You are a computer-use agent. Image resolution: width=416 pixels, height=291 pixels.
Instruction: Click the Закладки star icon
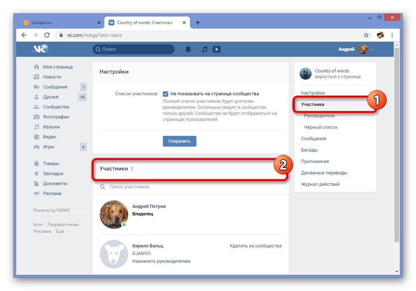coord(36,173)
